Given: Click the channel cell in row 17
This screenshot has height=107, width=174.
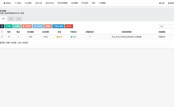Looking at the screenshot, I should pos(162,37).
